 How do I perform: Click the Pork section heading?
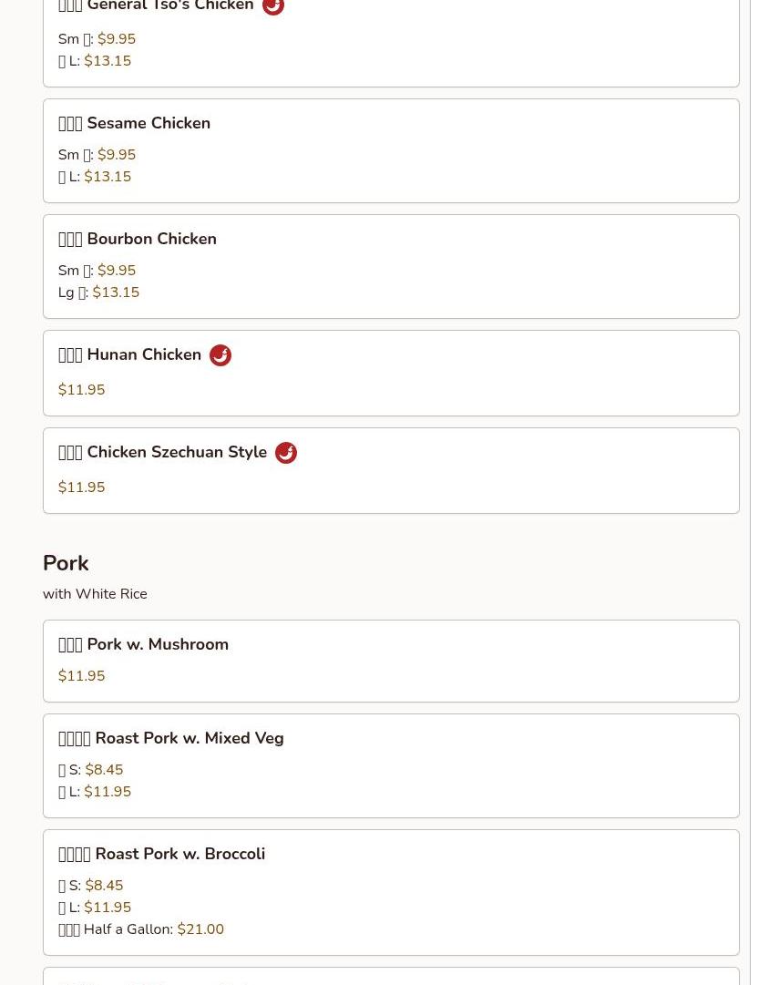[x=66, y=563]
